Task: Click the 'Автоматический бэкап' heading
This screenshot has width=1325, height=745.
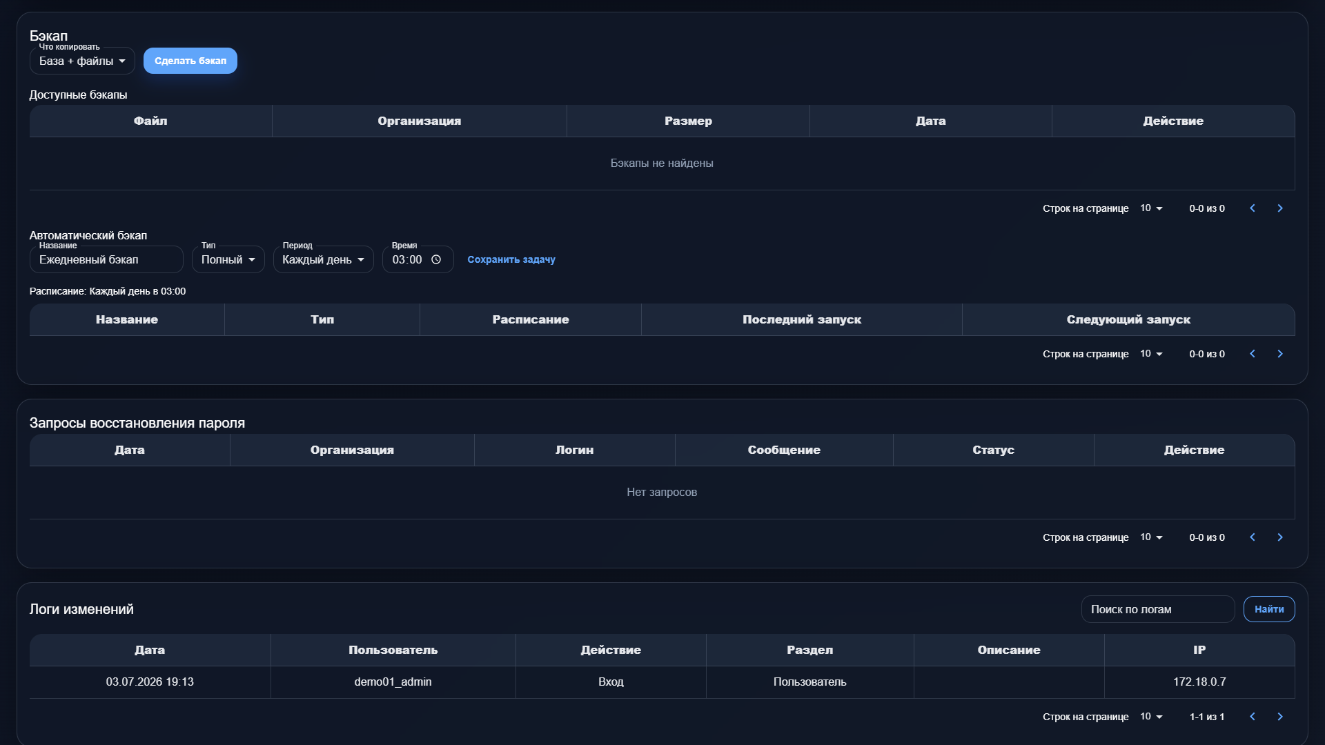Action: tap(88, 235)
